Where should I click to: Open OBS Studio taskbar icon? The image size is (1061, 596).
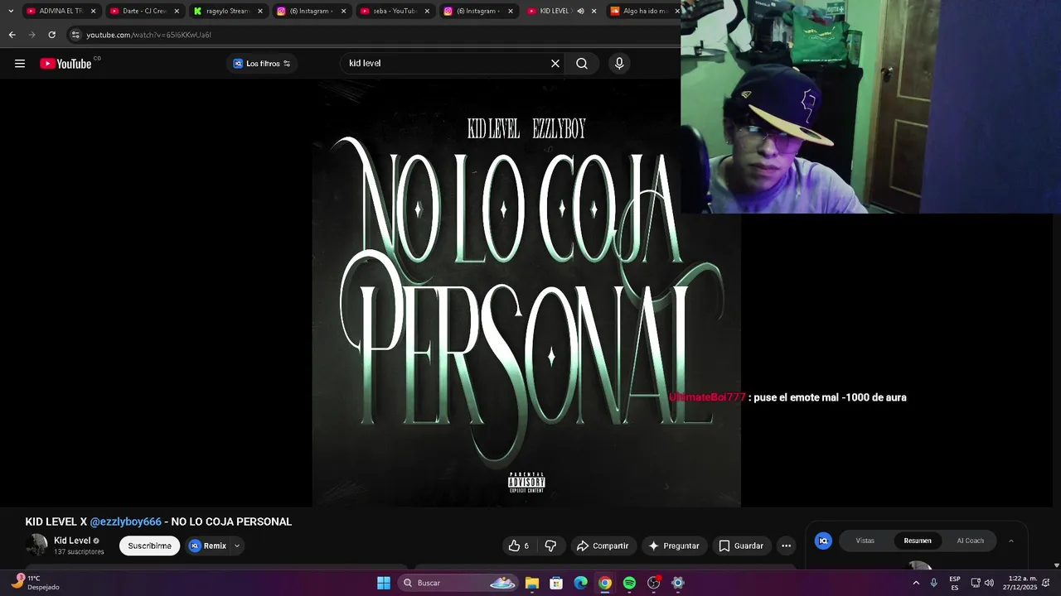point(654,583)
